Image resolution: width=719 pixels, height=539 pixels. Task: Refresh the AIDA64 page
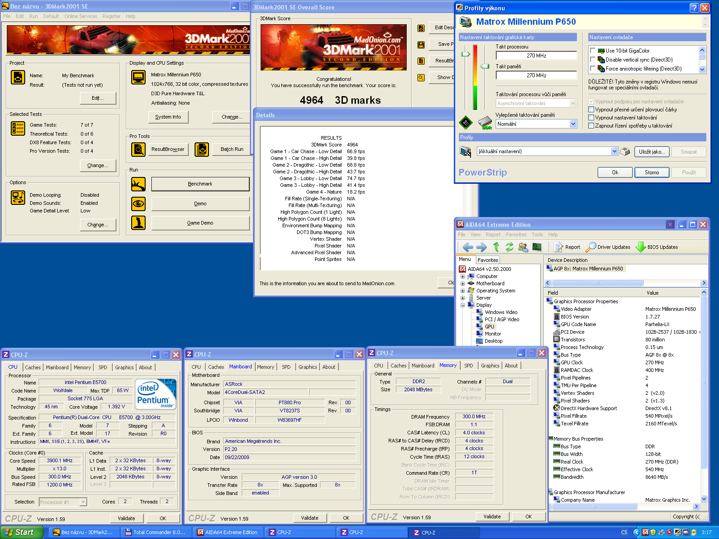[509, 247]
